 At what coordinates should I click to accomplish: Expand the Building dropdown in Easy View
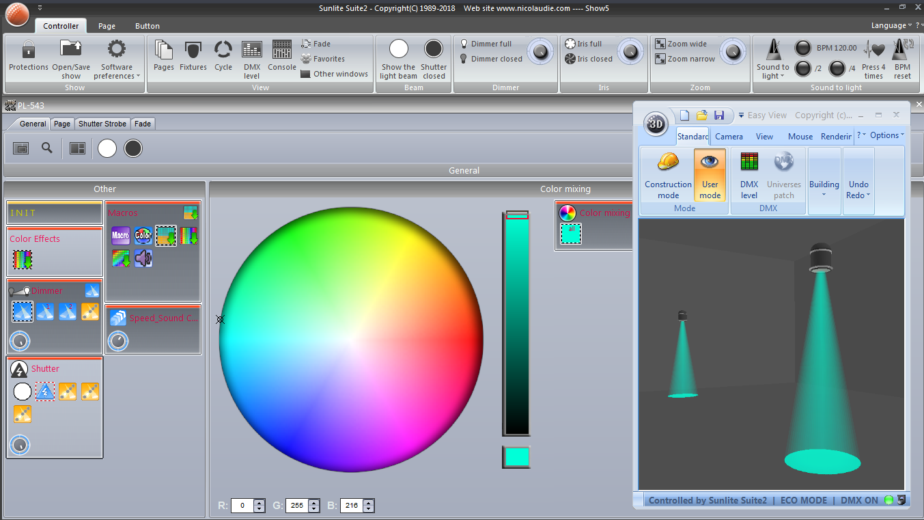tap(824, 182)
